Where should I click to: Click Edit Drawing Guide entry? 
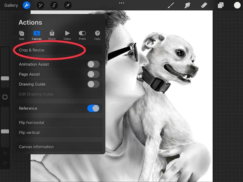60,94
